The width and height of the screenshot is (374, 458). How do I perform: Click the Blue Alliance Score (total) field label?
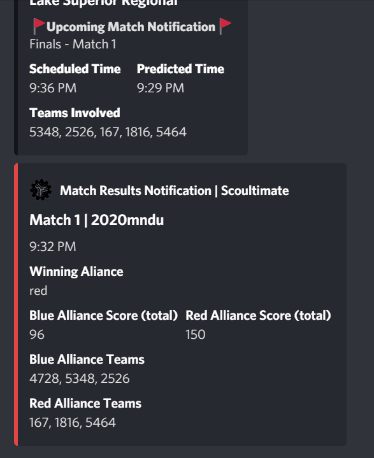103,316
